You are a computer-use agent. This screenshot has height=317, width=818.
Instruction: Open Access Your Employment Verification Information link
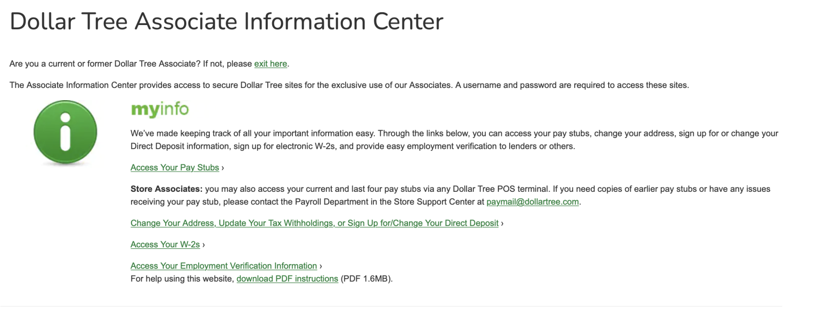pos(224,266)
